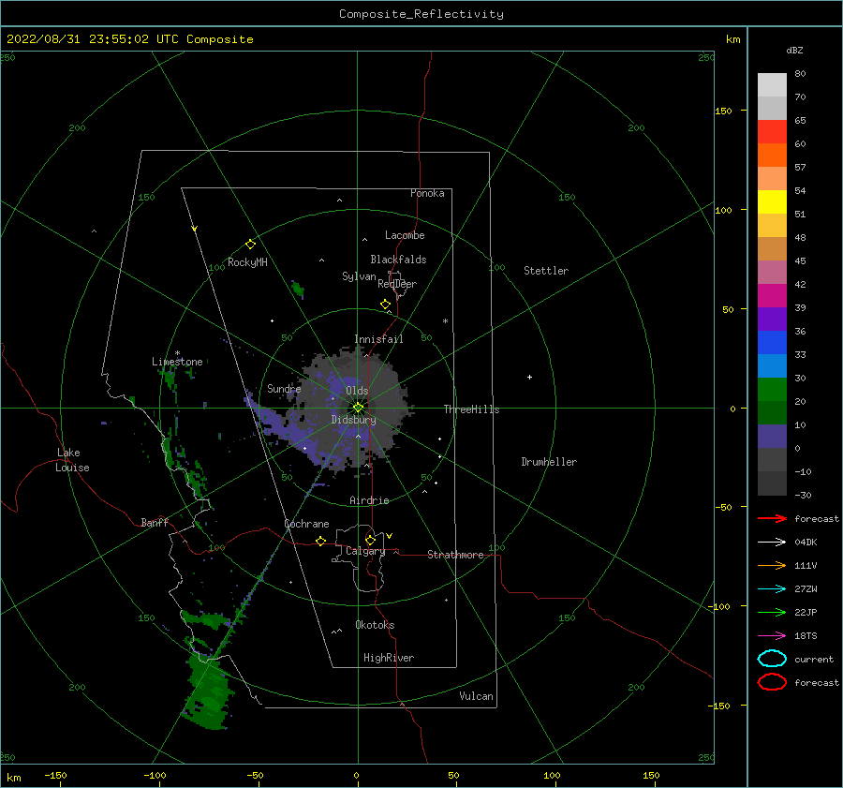Click the orange 111V arrow in legend
The image size is (843, 788).
(772, 565)
